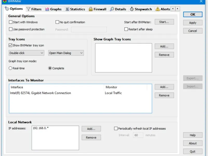Click the Interval minutes field
Image resolution: width=208 pixels, height=156 pixels.
coord(138,135)
